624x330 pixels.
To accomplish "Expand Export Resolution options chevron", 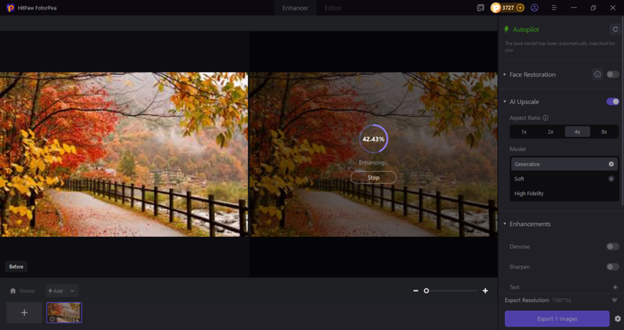I will point(614,300).
